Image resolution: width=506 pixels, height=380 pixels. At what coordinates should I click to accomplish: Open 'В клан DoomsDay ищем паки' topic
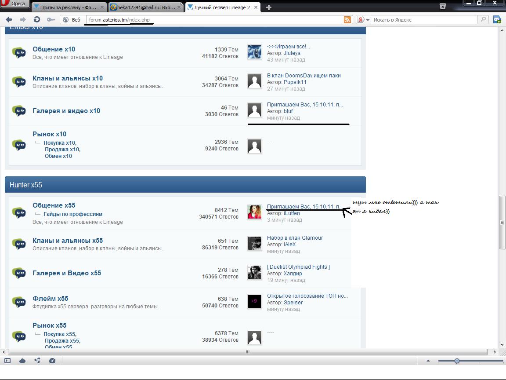click(x=304, y=75)
